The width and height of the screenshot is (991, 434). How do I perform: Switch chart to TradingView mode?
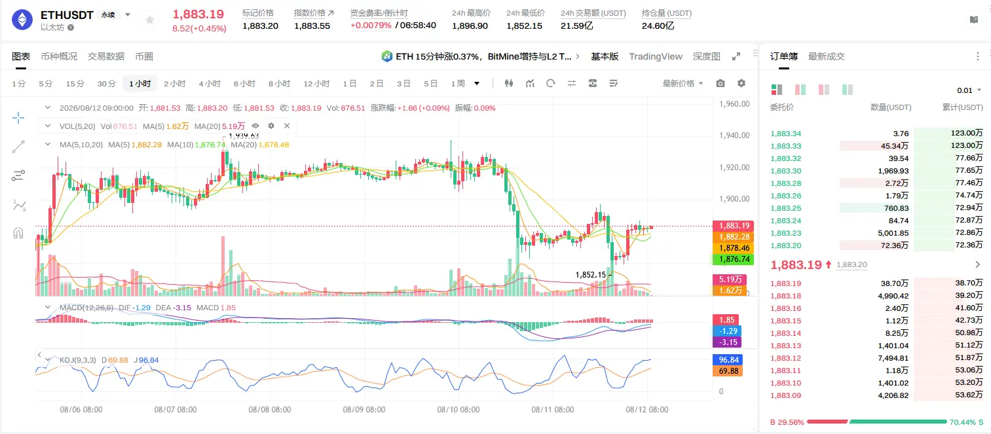click(656, 56)
